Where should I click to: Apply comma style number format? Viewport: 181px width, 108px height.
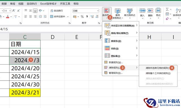click(x=87, y=17)
